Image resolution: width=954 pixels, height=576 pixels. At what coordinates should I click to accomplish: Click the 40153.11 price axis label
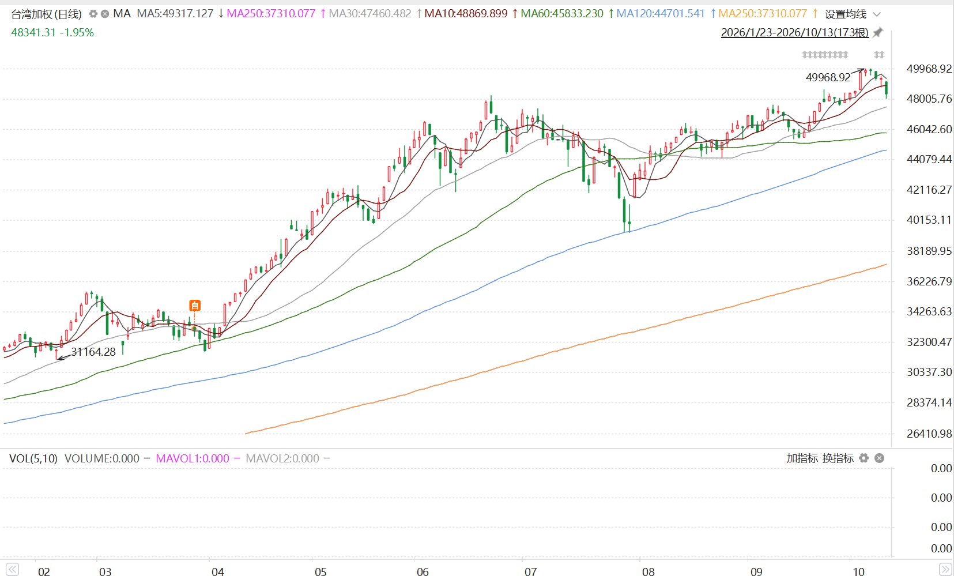click(929, 220)
